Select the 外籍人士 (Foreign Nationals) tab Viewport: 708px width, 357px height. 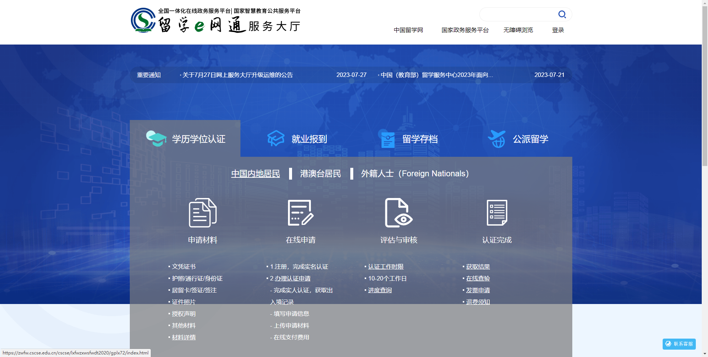click(x=414, y=174)
